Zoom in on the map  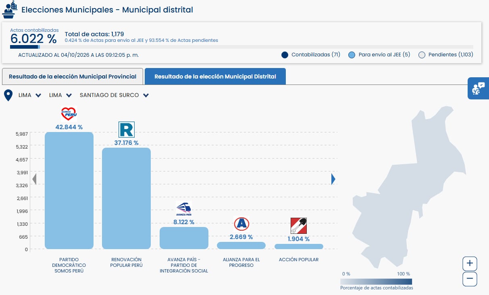(x=470, y=264)
